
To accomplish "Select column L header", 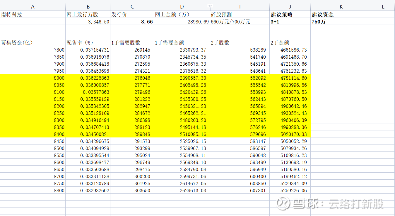I will (383, 7).
